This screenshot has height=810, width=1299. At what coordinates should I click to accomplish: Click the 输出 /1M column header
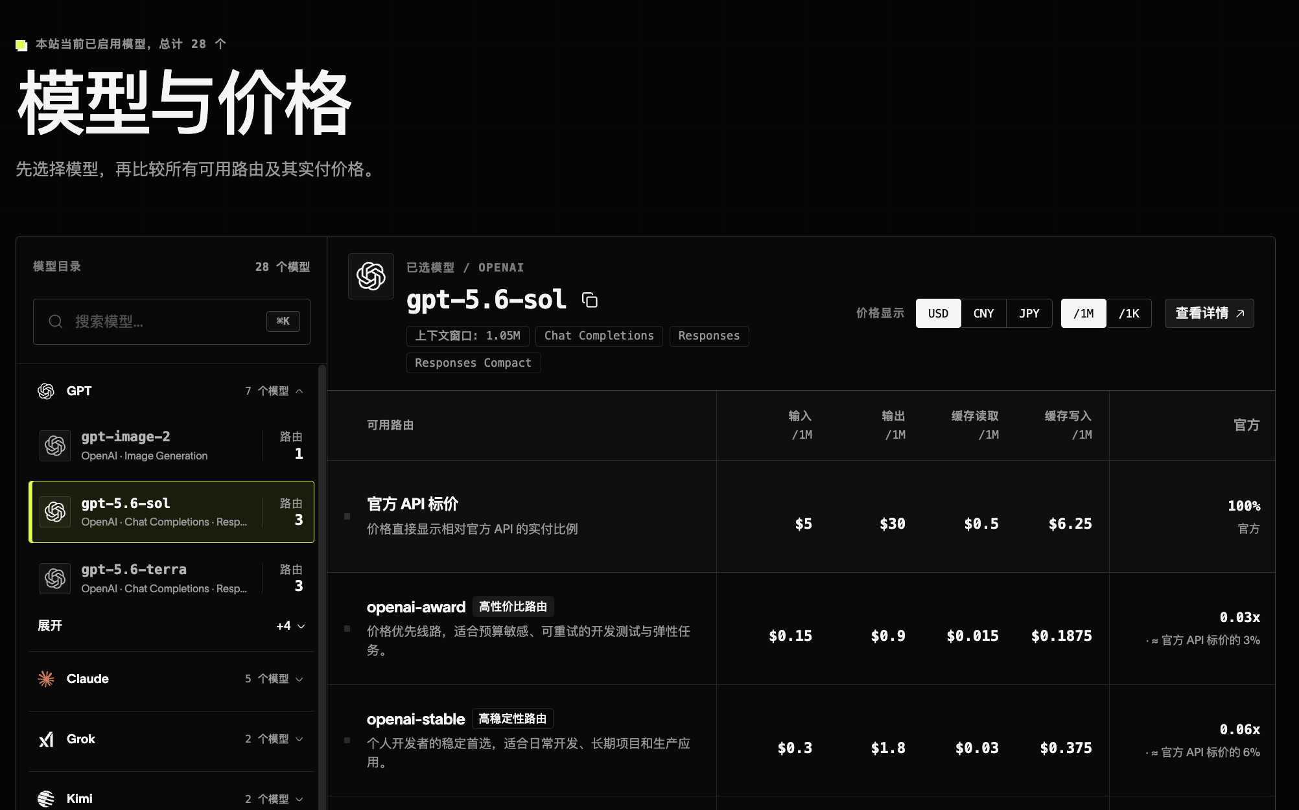[894, 425]
